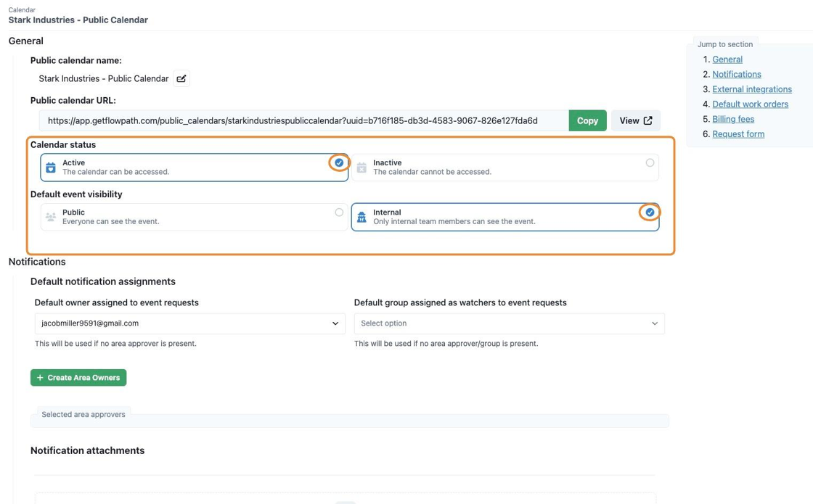Viewport: 813px width, 504px height.
Task: Click the people icon on Public card
Action: point(51,217)
